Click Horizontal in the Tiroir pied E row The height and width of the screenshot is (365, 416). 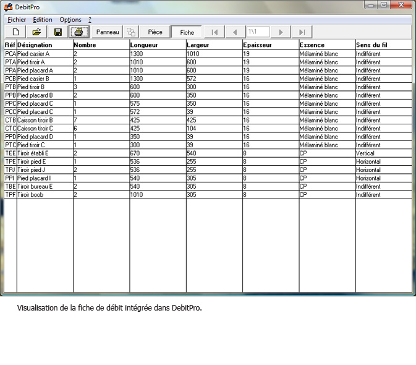coord(384,161)
